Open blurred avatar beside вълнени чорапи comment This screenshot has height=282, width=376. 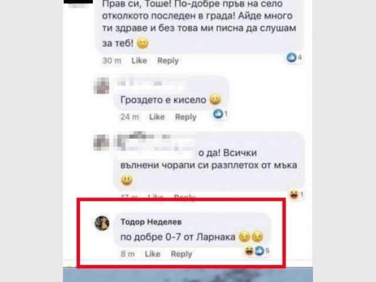101,142
